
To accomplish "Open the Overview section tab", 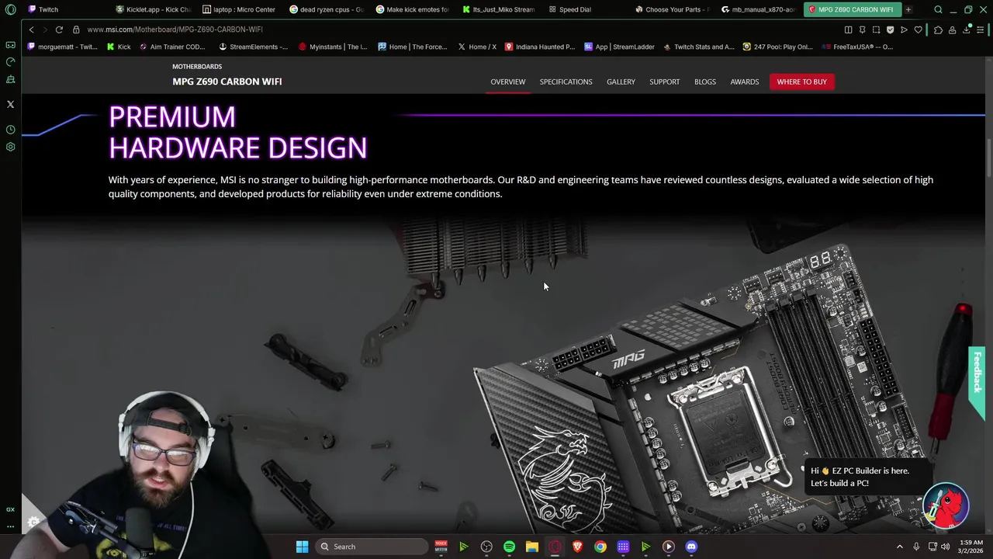I will [507, 82].
